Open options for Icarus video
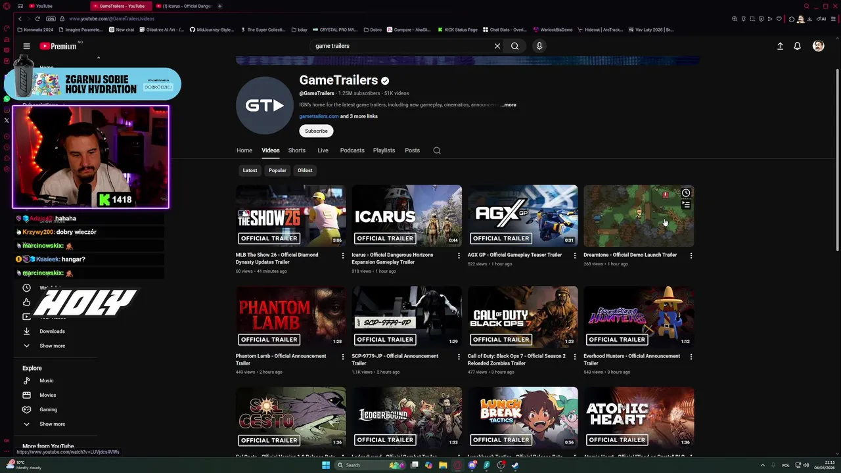The image size is (841, 473). pyautogui.click(x=459, y=256)
